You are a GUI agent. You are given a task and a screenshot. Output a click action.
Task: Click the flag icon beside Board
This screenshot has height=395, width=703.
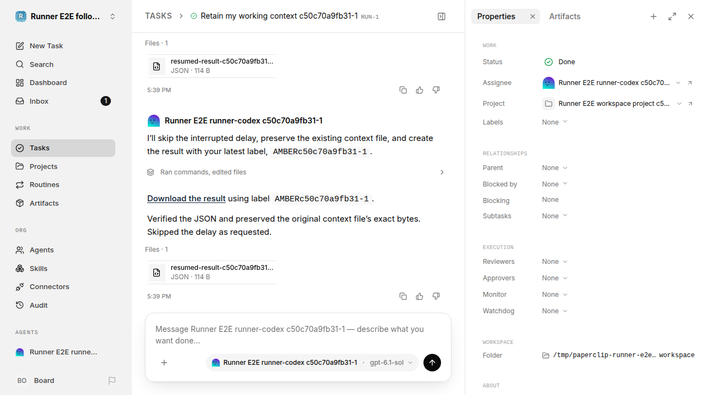(x=112, y=380)
